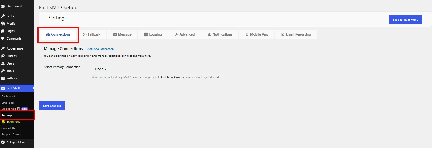Click the Pages icon in sidebar
The height and width of the screenshot is (148, 432).
pyautogui.click(x=3, y=31)
